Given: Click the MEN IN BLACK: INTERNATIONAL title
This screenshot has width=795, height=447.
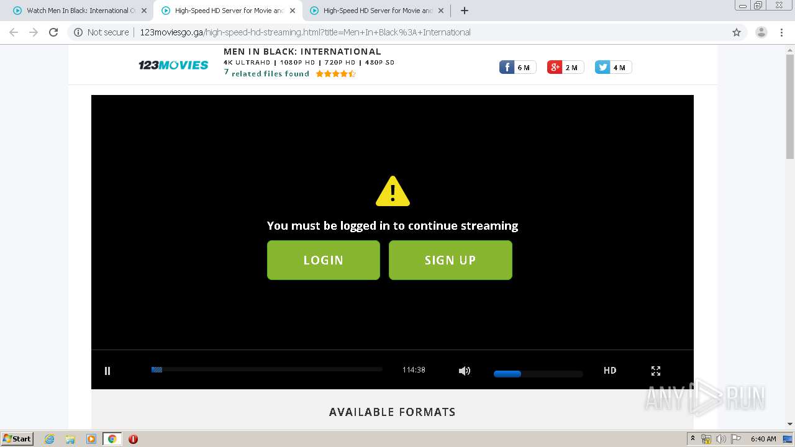Looking at the screenshot, I should pyautogui.click(x=302, y=52).
